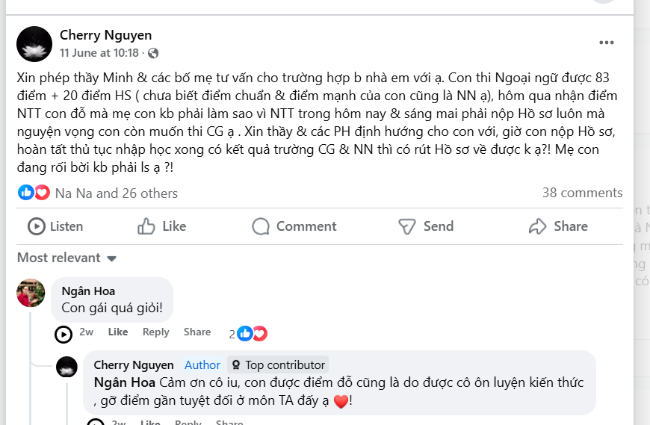Click the Send messenger icon

406,226
